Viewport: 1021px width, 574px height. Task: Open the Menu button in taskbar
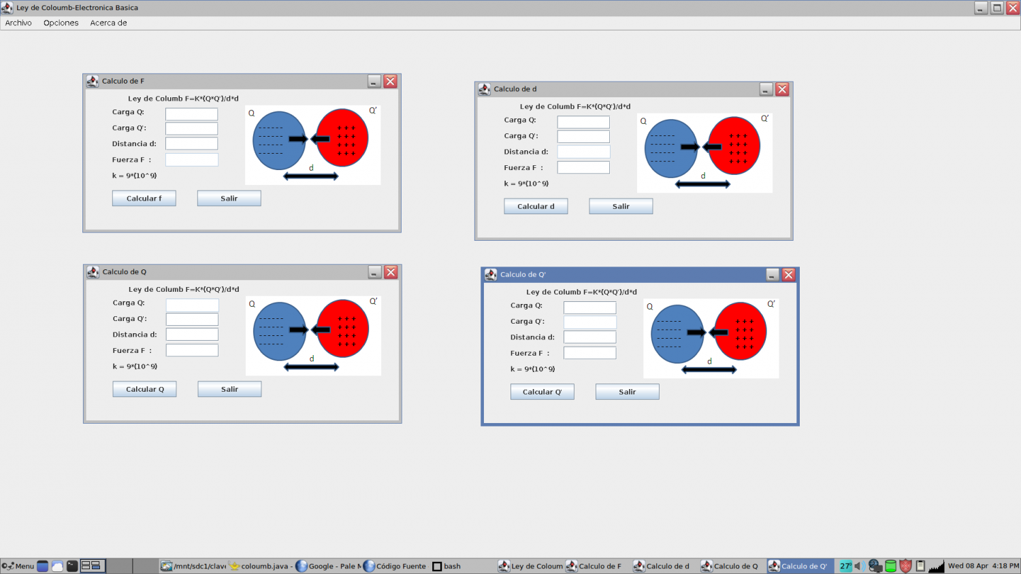coord(18,566)
